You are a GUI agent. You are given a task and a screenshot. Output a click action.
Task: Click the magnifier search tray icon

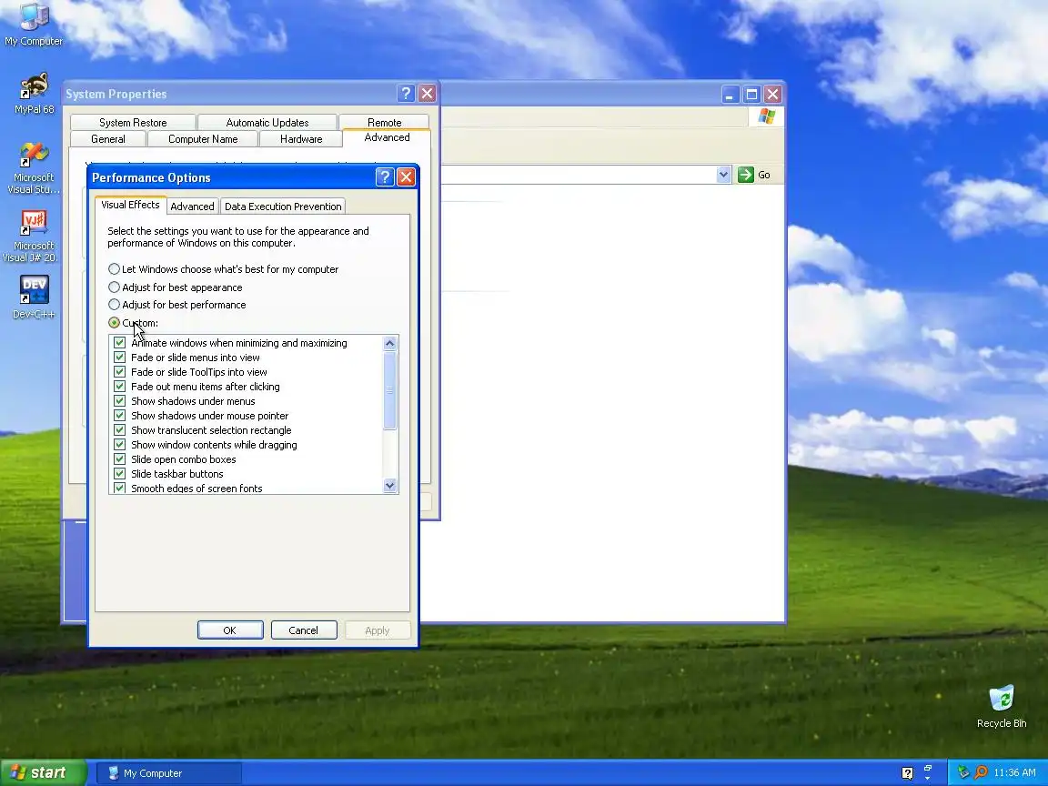[981, 772]
